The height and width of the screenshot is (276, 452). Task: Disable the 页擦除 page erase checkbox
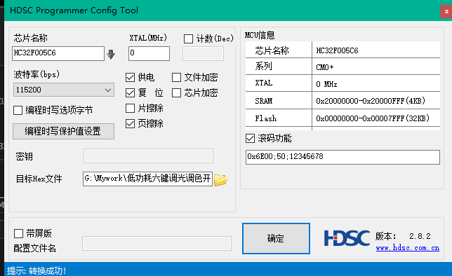pos(130,124)
